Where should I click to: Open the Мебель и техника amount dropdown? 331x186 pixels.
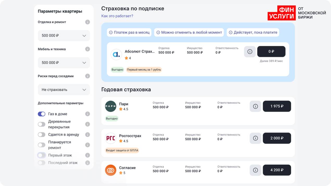[x=64, y=63]
